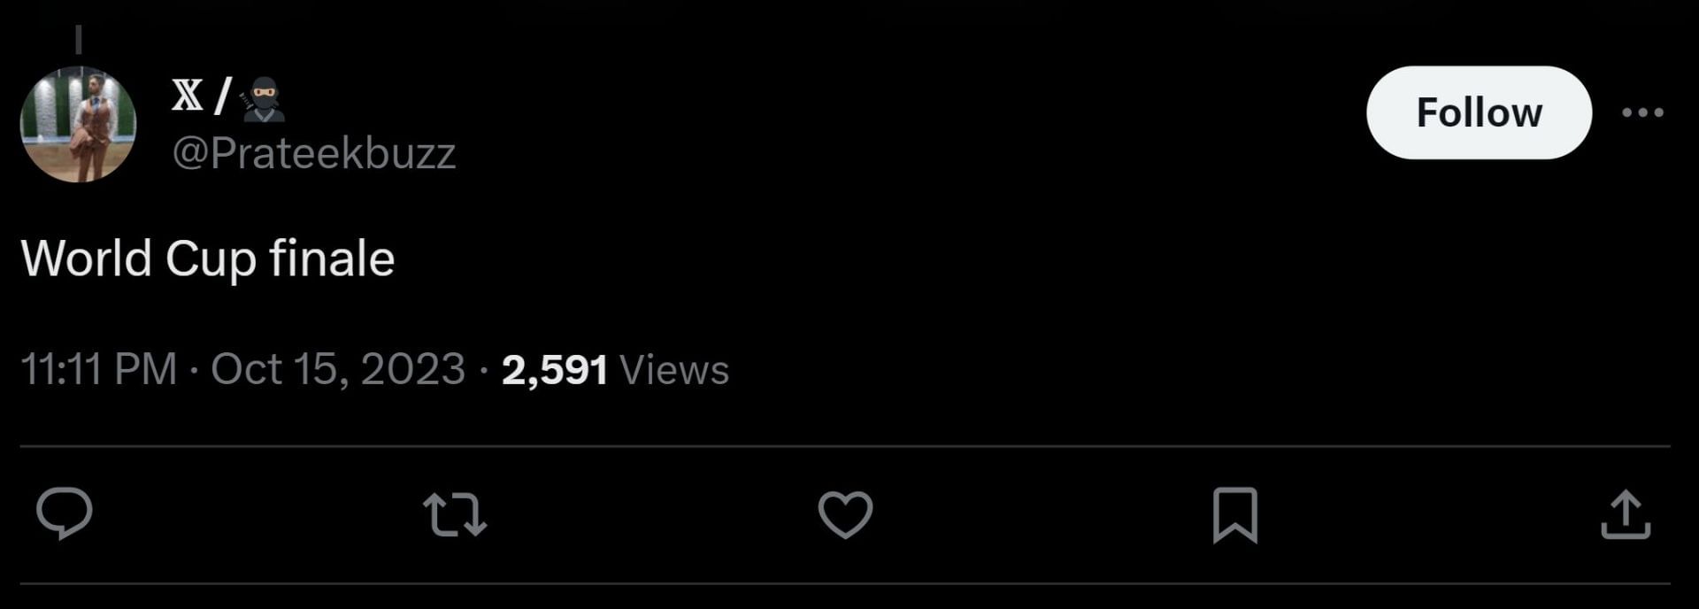Repost this tweet using the arrows icon
1699x609 pixels.
coord(455,514)
